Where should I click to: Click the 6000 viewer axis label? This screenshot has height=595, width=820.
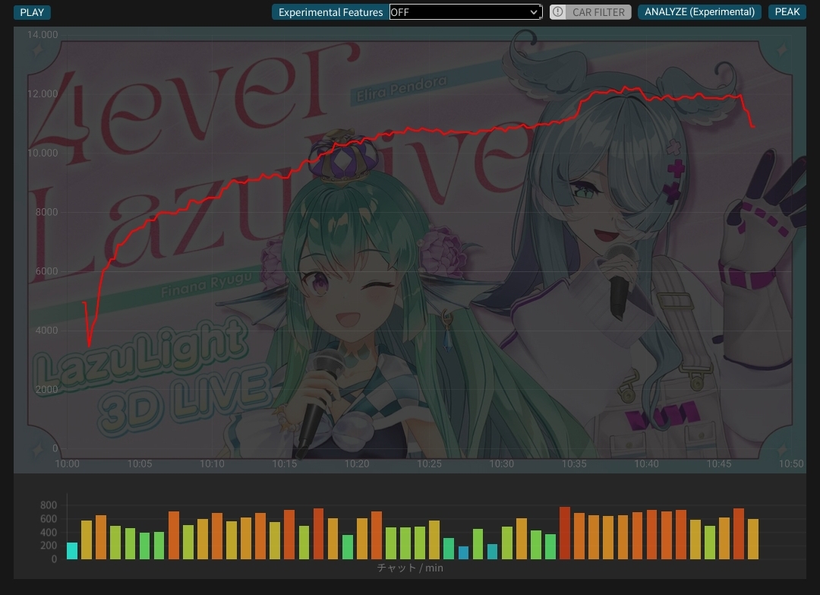pos(46,271)
